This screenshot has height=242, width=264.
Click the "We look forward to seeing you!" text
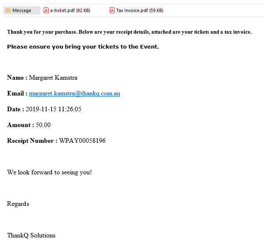[x=49, y=172]
